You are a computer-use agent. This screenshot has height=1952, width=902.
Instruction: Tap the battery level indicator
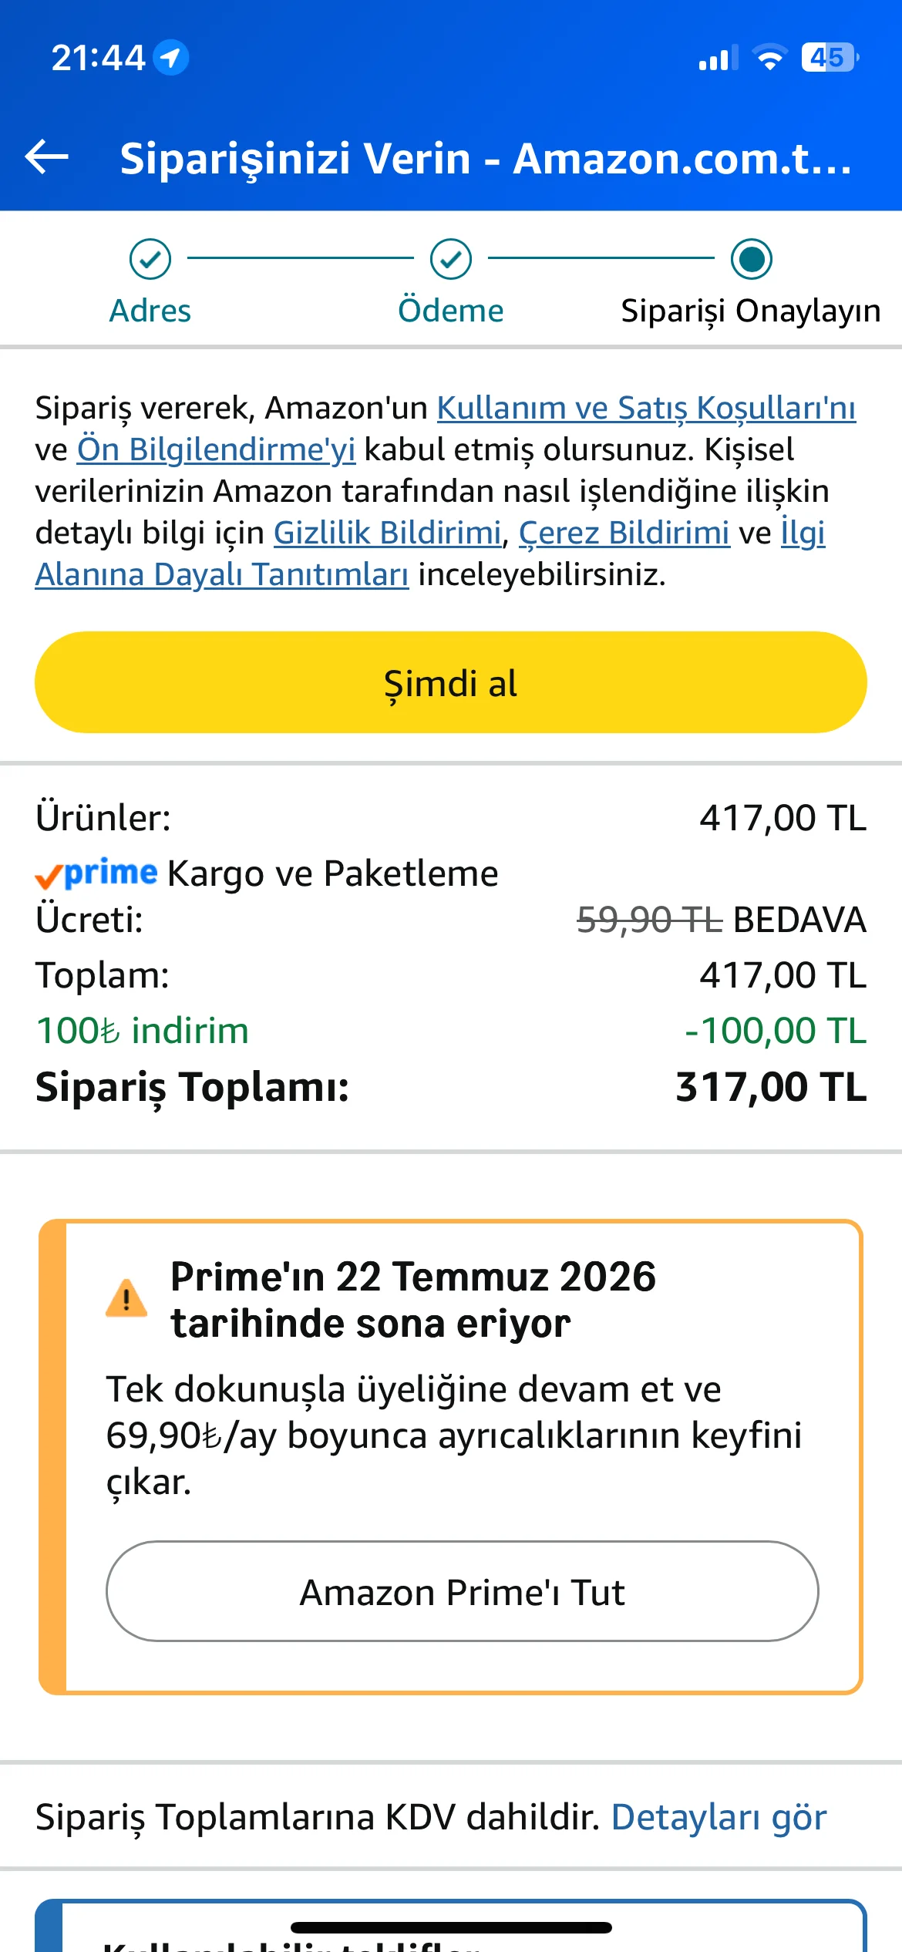tap(830, 58)
